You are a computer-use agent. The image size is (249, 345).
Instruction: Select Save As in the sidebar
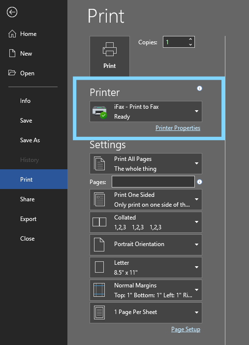tap(33, 140)
